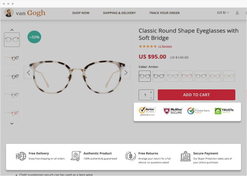The image size is (247, 176).
Task: Open the Shop Now menu
Action: tap(81, 13)
